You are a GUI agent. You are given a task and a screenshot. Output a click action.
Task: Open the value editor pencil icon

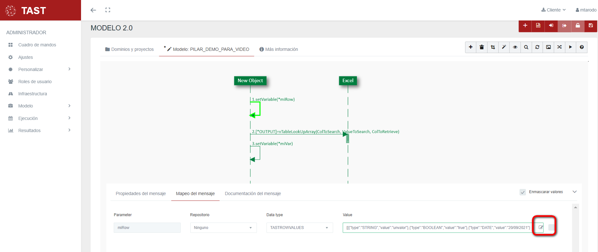pos(541,227)
